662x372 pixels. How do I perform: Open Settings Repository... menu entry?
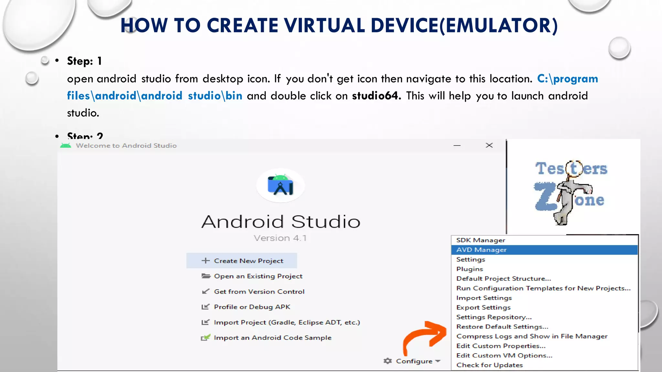(x=545, y=317)
